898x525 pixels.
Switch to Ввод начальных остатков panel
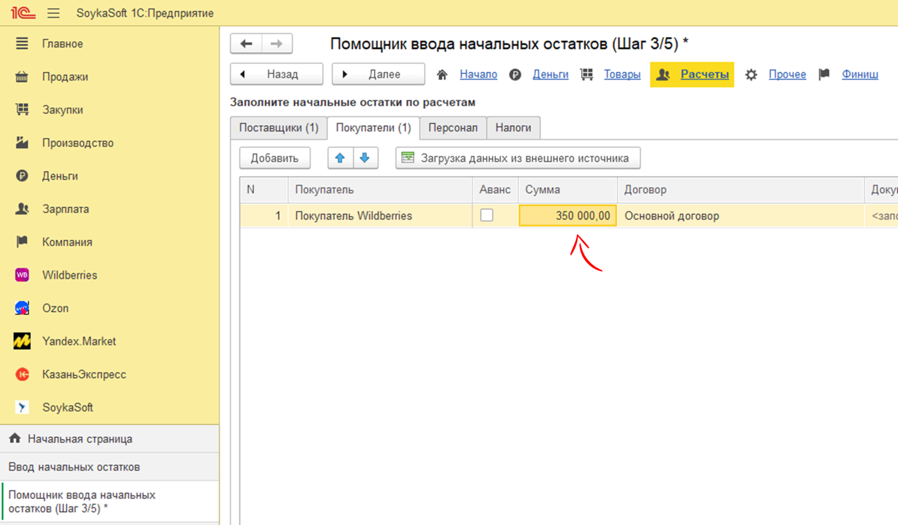pos(110,467)
